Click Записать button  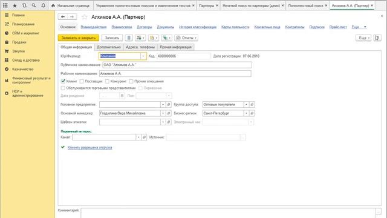112,38
